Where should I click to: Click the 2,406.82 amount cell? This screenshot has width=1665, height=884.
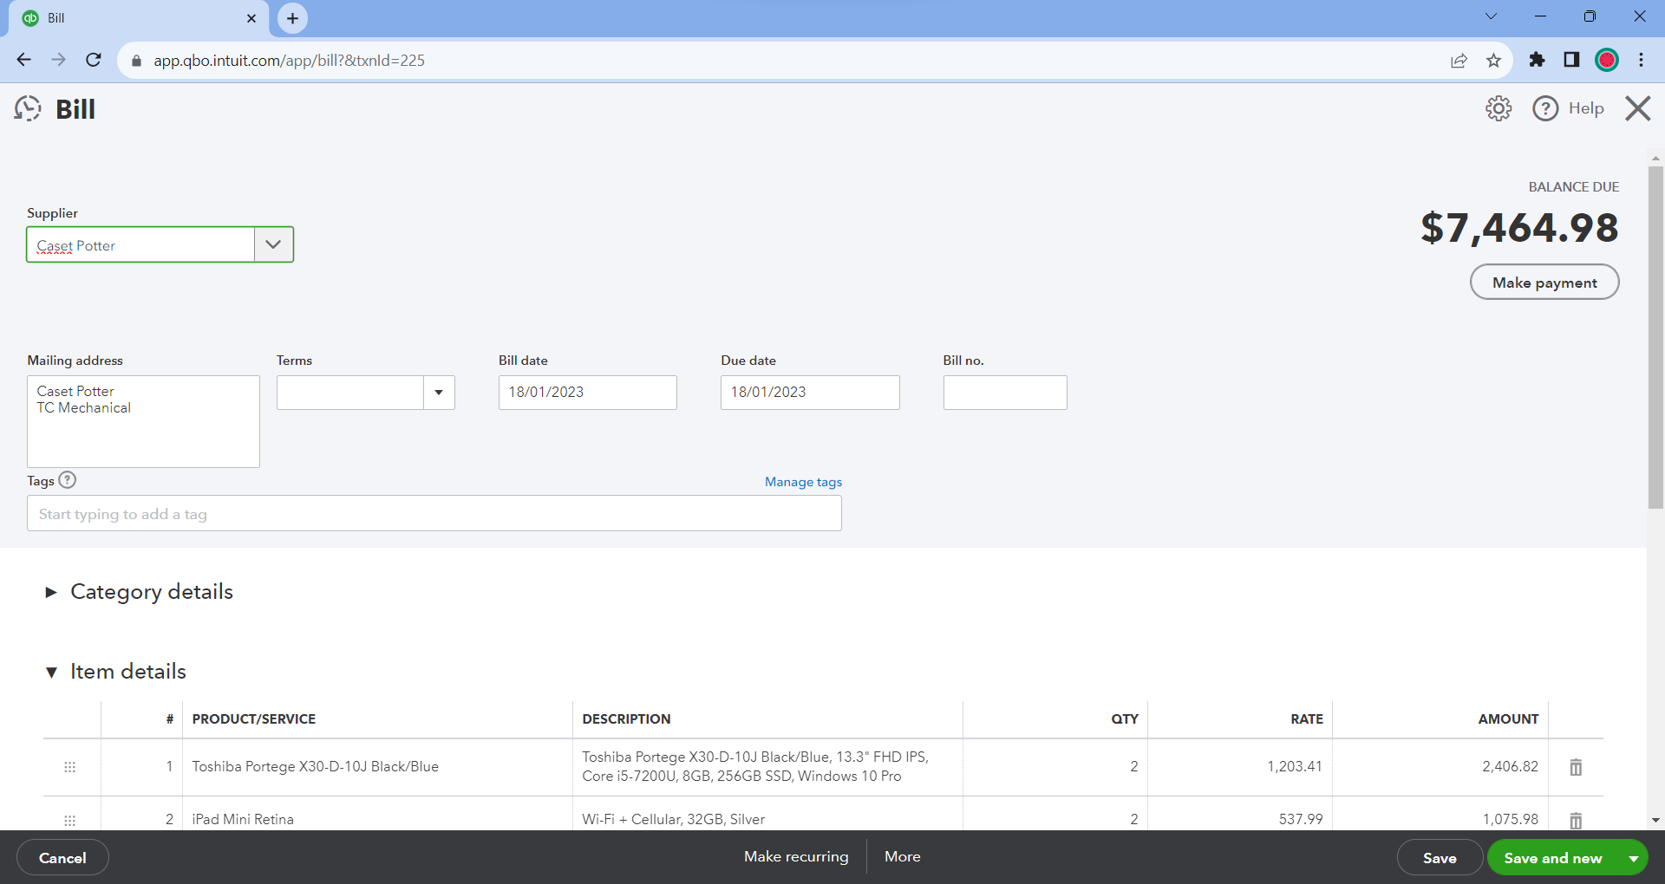[1440, 767]
